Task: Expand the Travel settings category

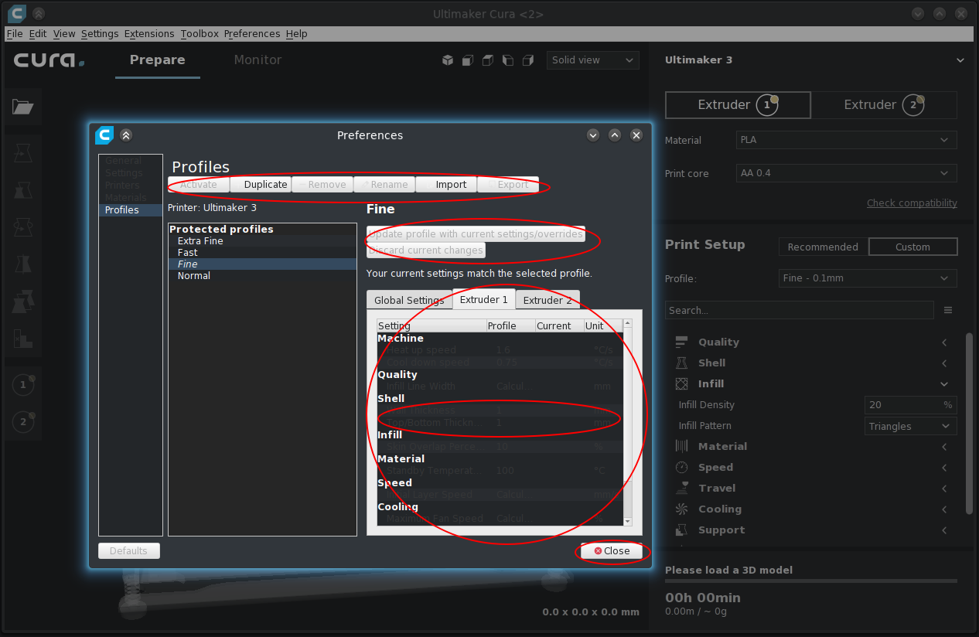Action: 944,488
